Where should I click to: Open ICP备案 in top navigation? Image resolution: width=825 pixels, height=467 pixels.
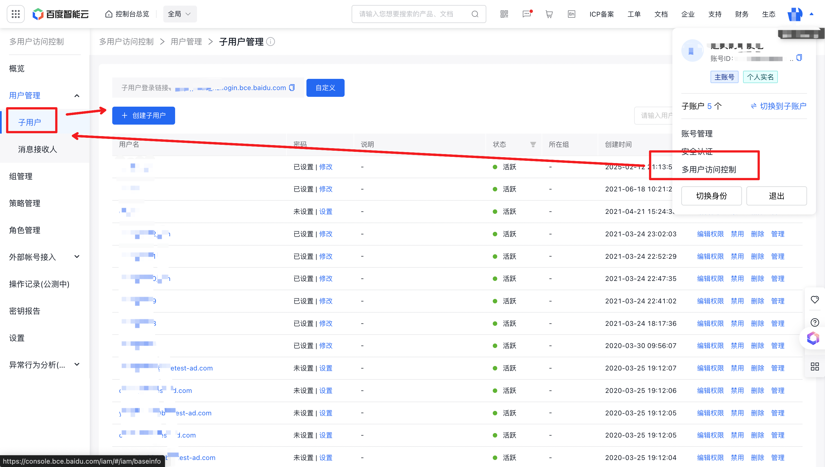point(602,14)
